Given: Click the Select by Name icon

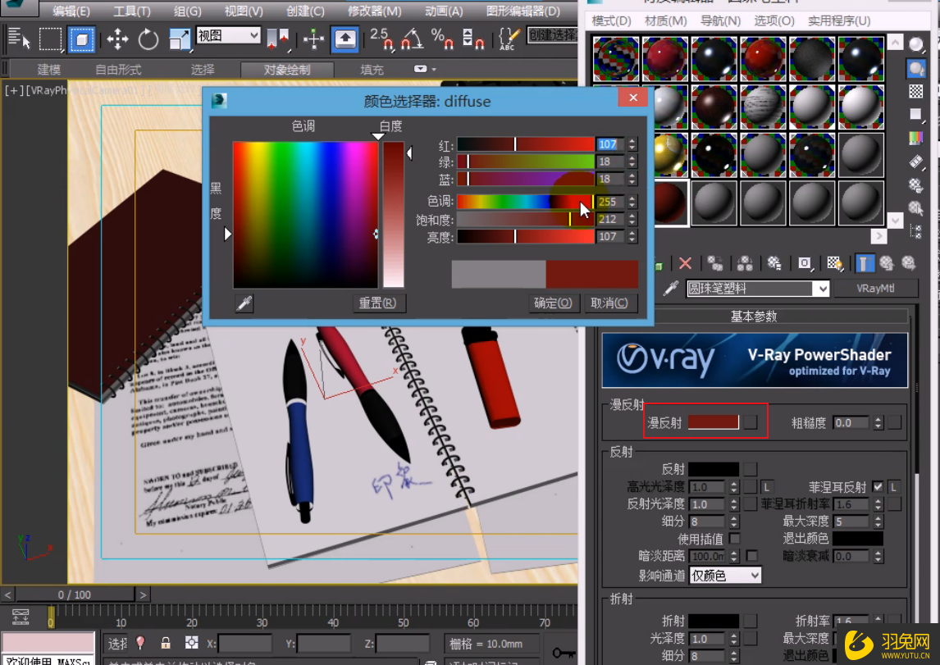Looking at the screenshot, I should tap(19, 39).
